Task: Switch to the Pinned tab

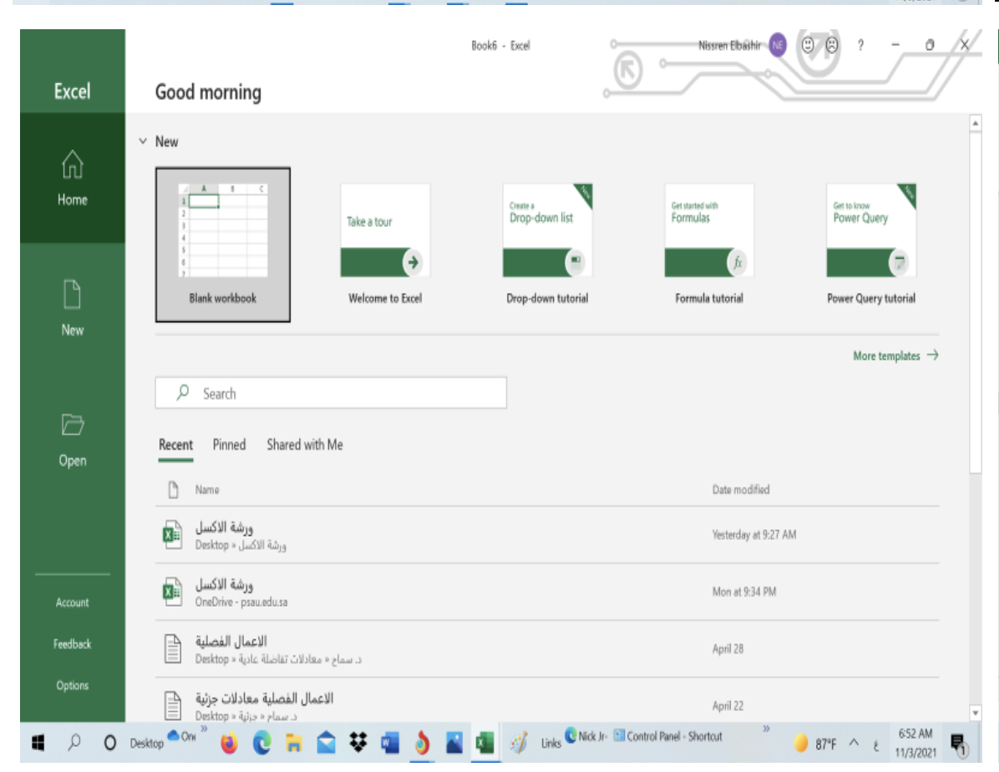Action: pos(229,445)
